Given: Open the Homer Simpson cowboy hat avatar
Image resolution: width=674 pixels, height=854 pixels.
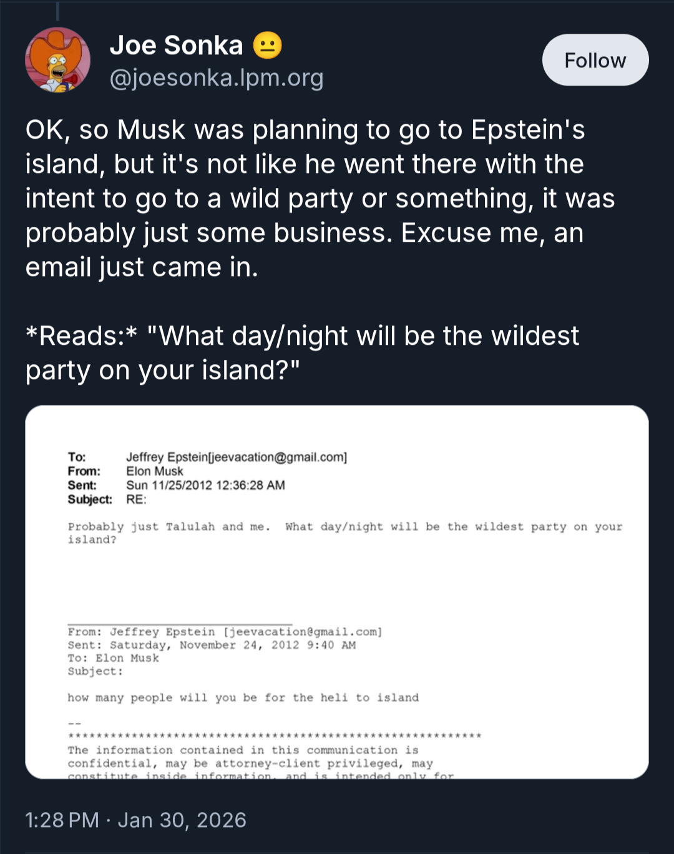Looking at the screenshot, I should (x=57, y=61).
